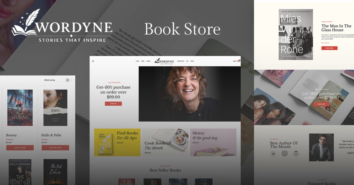Open the Cook Book Of The Month banner
The height and width of the screenshot is (185, 354).
tap(165, 142)
